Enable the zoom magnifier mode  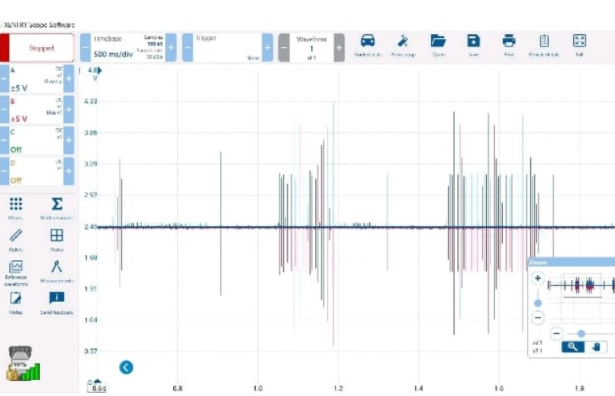coord(573,347)
